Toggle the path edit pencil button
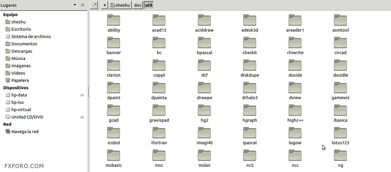 pyautogui.click(x=94, y=5)
